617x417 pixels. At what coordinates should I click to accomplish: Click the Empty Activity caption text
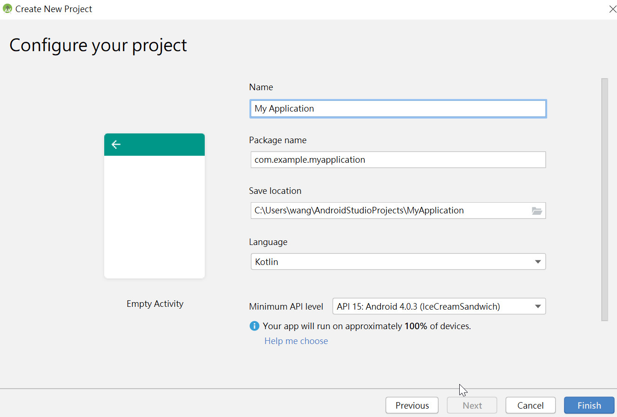pos(155,304)
